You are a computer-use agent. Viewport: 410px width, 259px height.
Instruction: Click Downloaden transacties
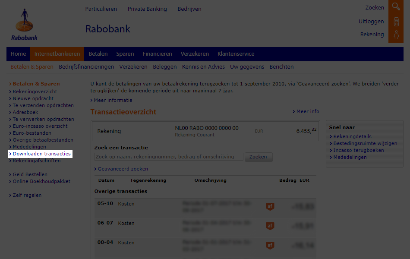point(41,154)
